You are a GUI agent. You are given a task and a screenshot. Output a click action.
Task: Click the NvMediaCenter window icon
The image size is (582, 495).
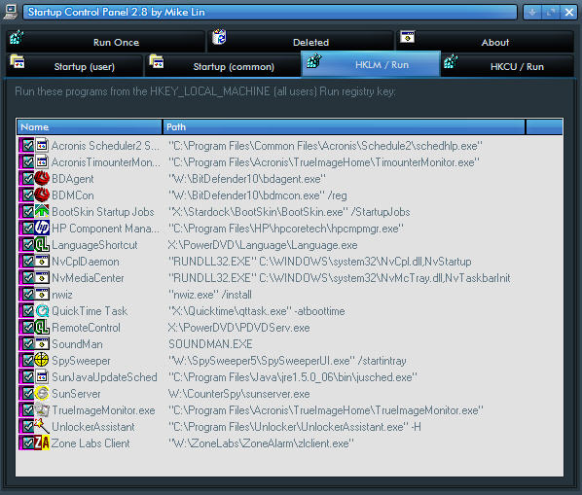[42, 278]
